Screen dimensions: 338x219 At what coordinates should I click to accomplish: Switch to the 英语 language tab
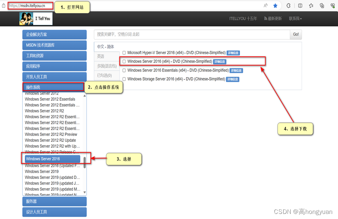107,56
